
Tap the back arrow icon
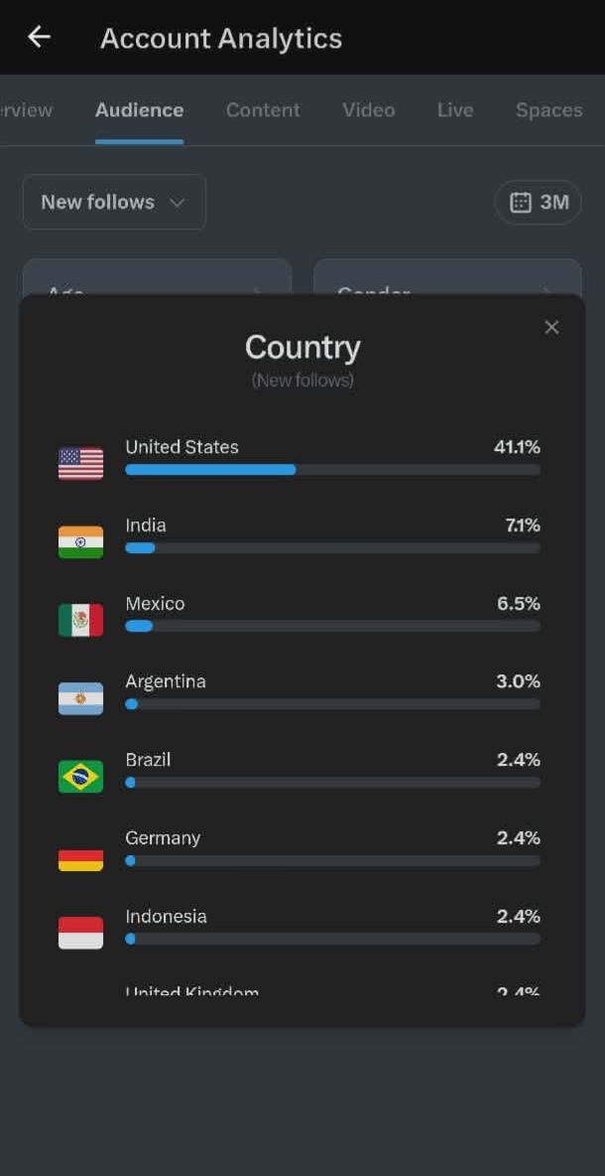(39, 37)
